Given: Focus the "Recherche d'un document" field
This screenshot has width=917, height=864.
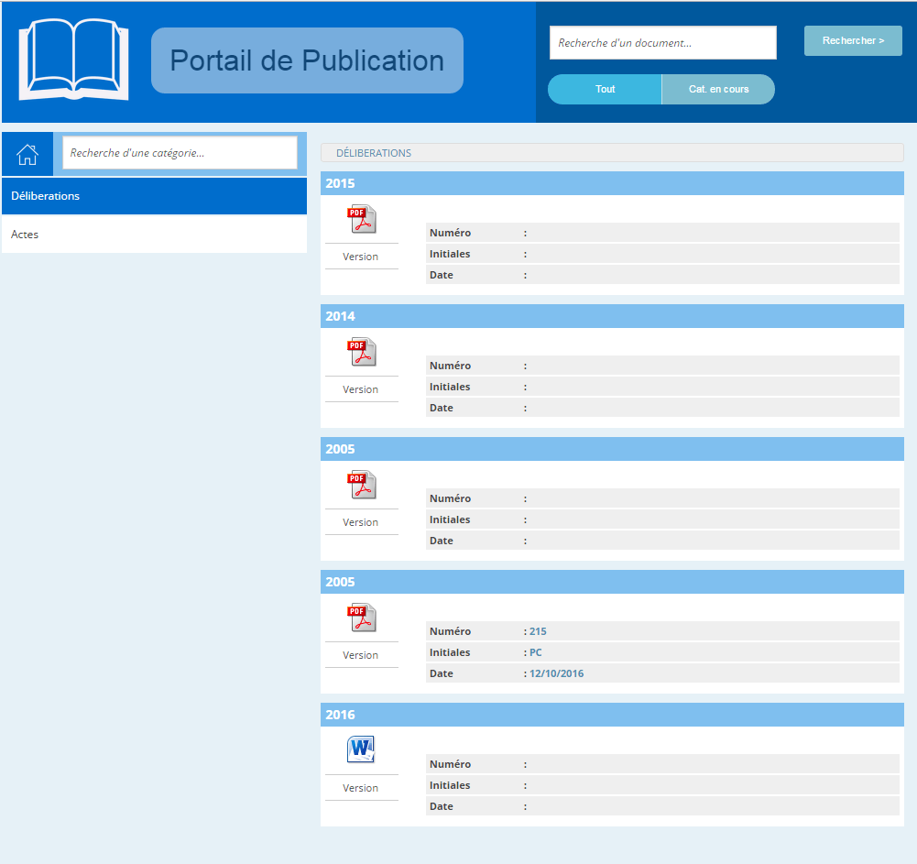Looking at the screenshot, I should (x=662, y=43).
